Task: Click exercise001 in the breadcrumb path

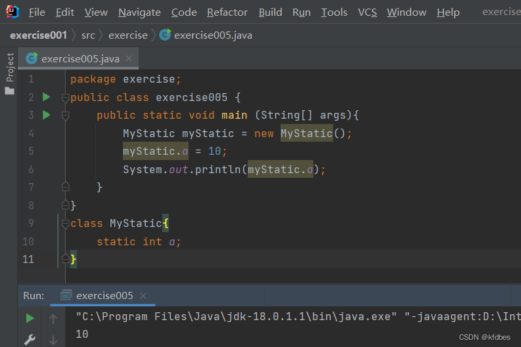Action: coord(38,35)
